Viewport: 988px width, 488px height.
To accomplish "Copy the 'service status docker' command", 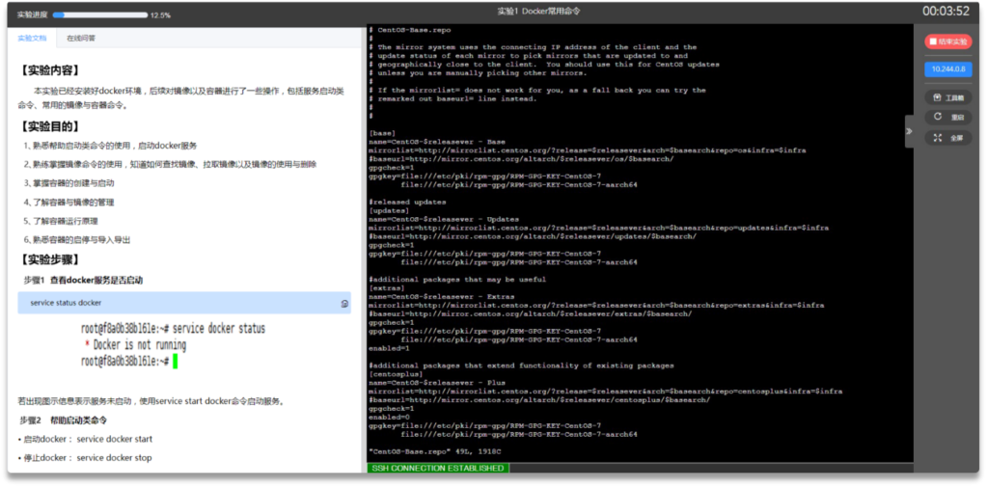I will (344, 303).
